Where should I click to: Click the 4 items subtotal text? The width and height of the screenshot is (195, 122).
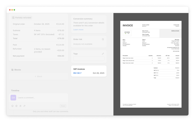coord(37,30)
